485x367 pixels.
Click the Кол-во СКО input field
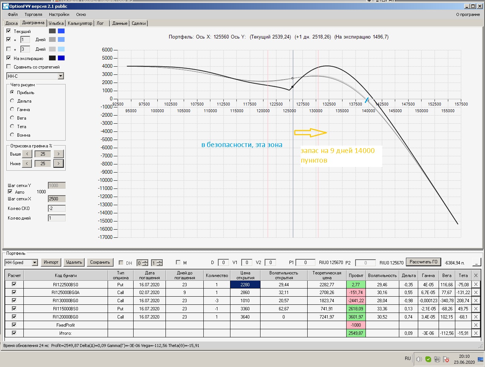57,208
